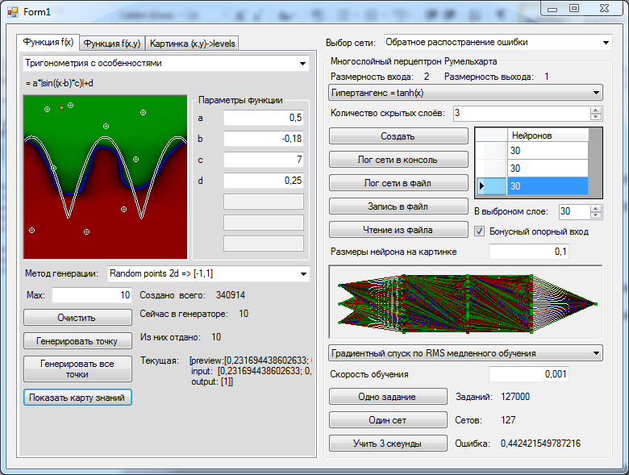Click the 'Показать карту знаний' button
Image resolution: width=629 pixels, height=475 pixels.
[77, 398]
